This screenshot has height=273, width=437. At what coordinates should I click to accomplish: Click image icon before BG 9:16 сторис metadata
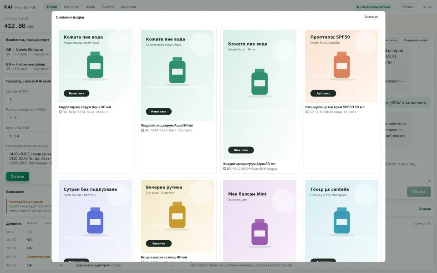point(224,169)
